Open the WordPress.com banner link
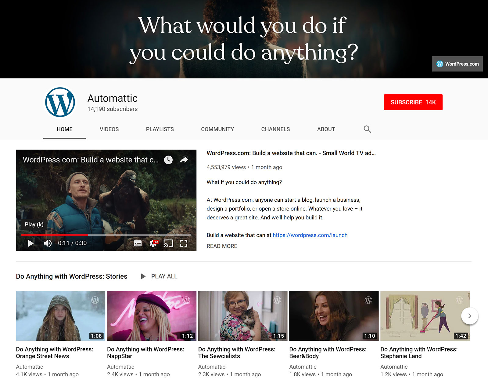Viewport: 488px width, 386px height. coord(457,64)
